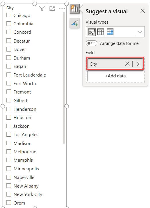The image size is (150, 208).
Task: Click the Suggest a visual chart button
Action: [75, 9]
